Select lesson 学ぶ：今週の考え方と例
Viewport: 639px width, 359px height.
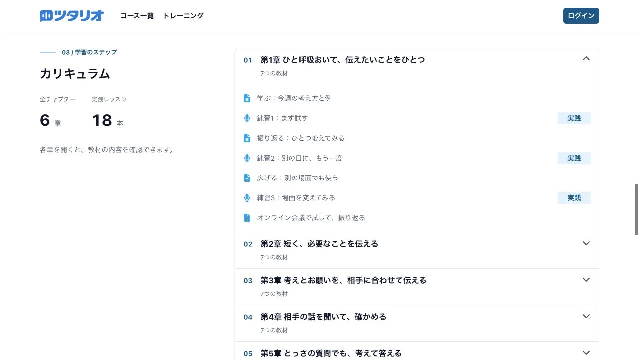(295, 98)
